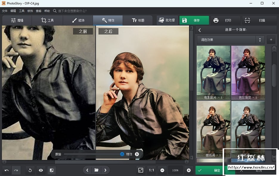Click the undo arrow icon

[7, 170]
